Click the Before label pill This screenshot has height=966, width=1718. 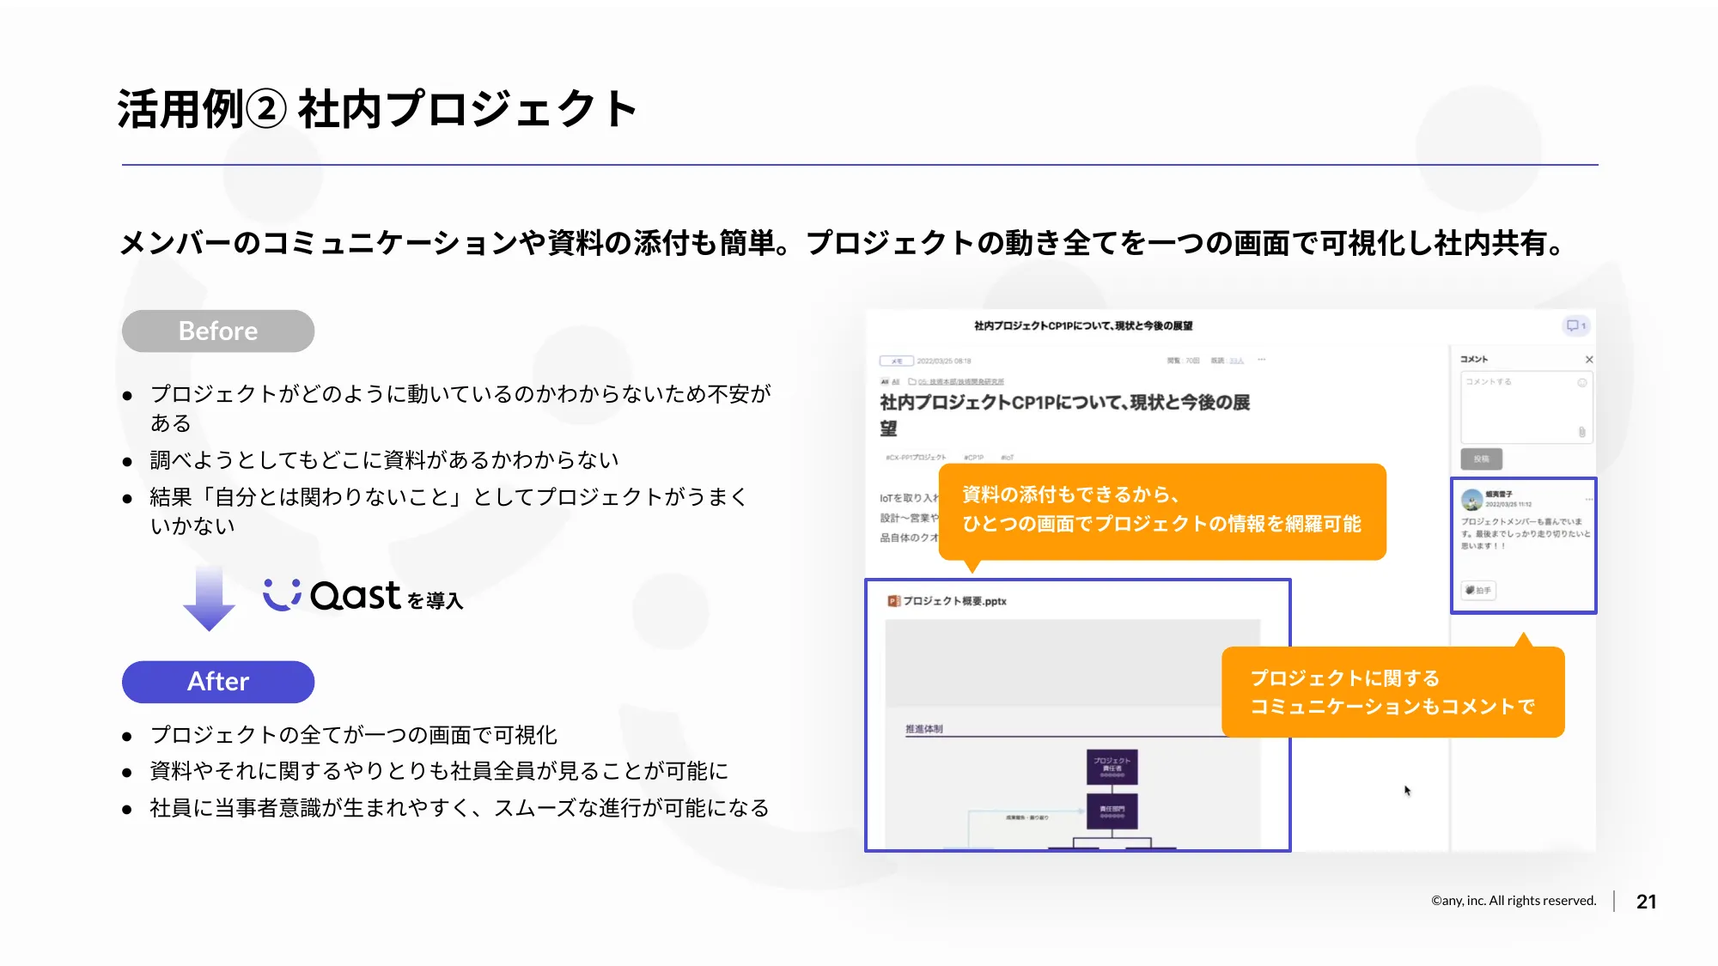[218, 331]
